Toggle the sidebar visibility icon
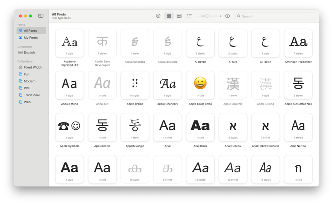The image size is (333, 205). (41, 16)
